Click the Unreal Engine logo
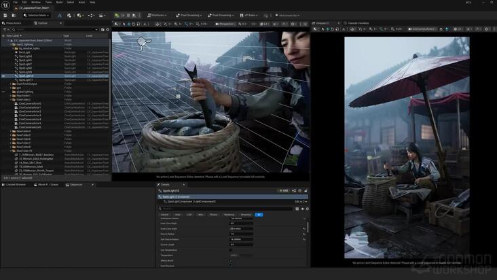 tap(5, 4)
